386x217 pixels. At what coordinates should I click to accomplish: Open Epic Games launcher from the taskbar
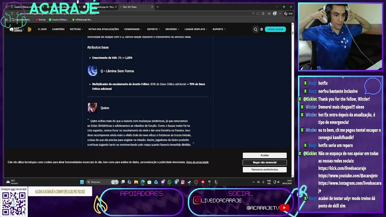click(209, 182)
